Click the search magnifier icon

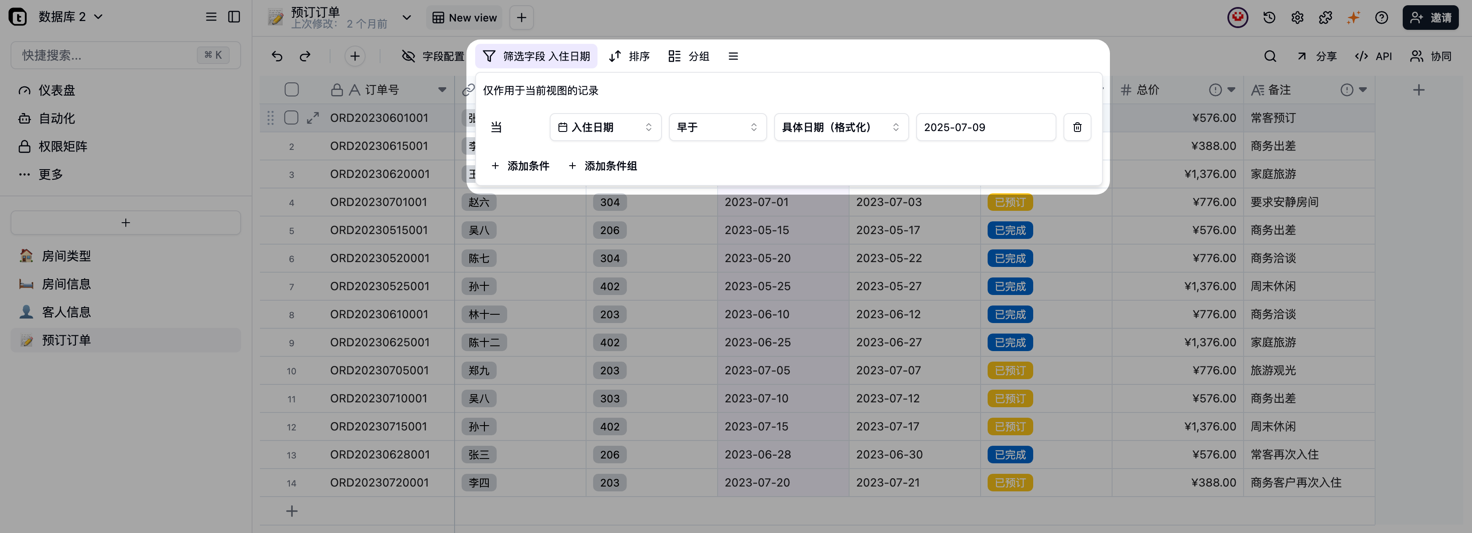(x=1270, y=56)
